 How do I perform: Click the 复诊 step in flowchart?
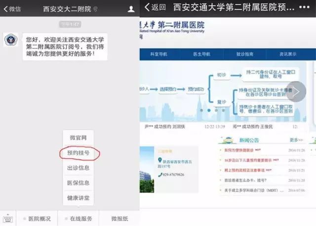coord(222,102)
